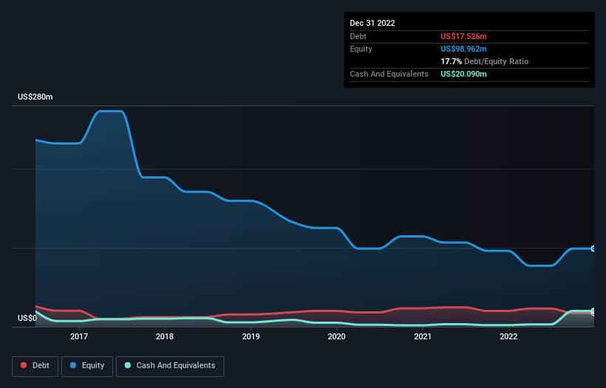Image resolution: width=606 pixels, height=388 pixels.
Task: Click the Dec 31 2022 tooltip date
Action: (373, 23)
